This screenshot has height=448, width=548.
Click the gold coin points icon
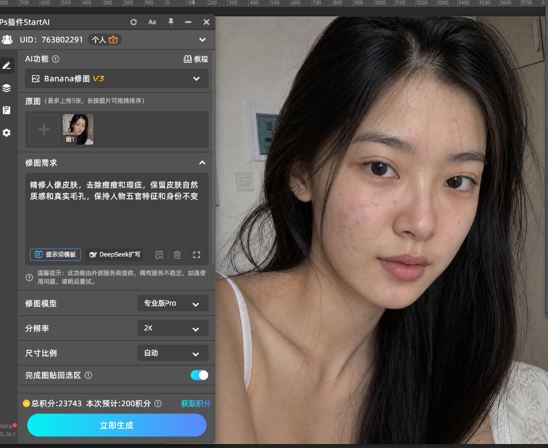26,403
